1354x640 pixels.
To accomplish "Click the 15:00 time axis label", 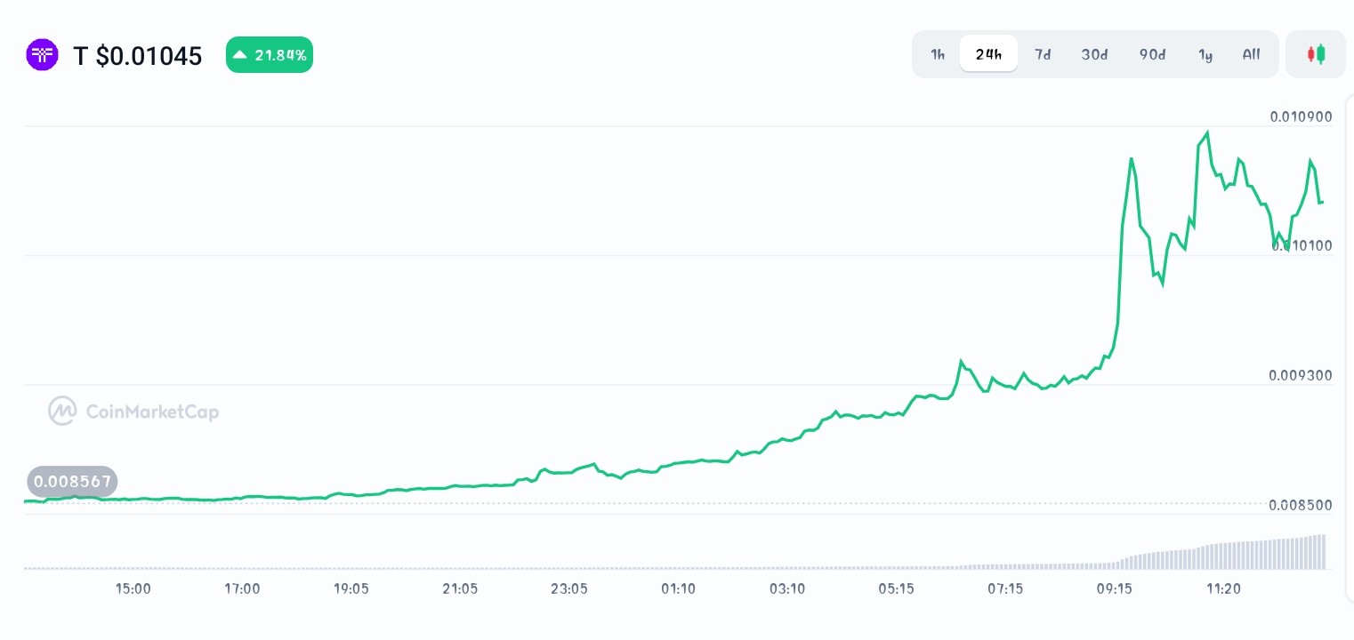I will (x=133, y=588).
